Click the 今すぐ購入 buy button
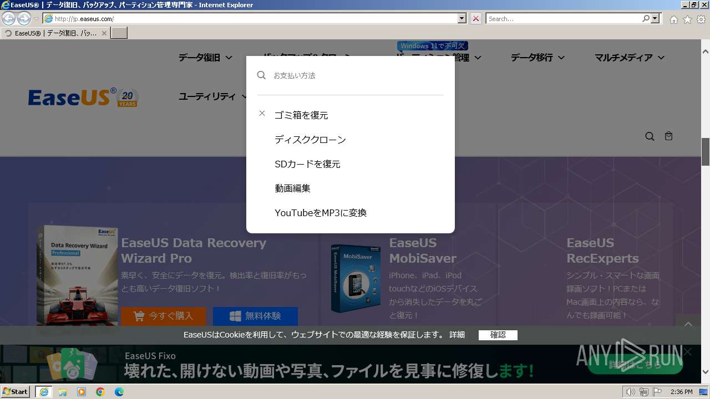Viewport: 710px width, 399px height. [164, 316]
